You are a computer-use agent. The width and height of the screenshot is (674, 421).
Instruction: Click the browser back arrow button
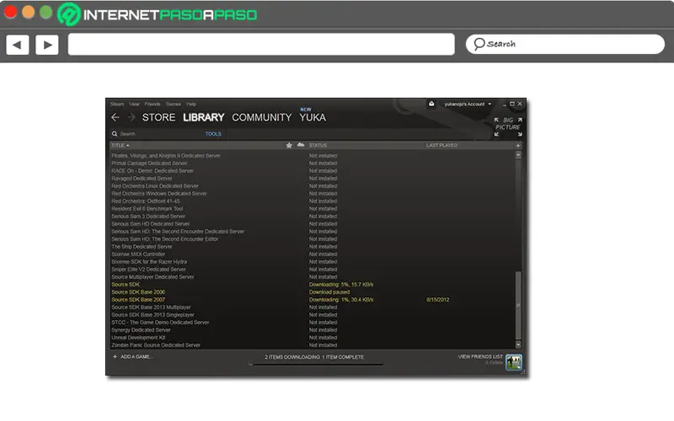click(x=18, y=45)
